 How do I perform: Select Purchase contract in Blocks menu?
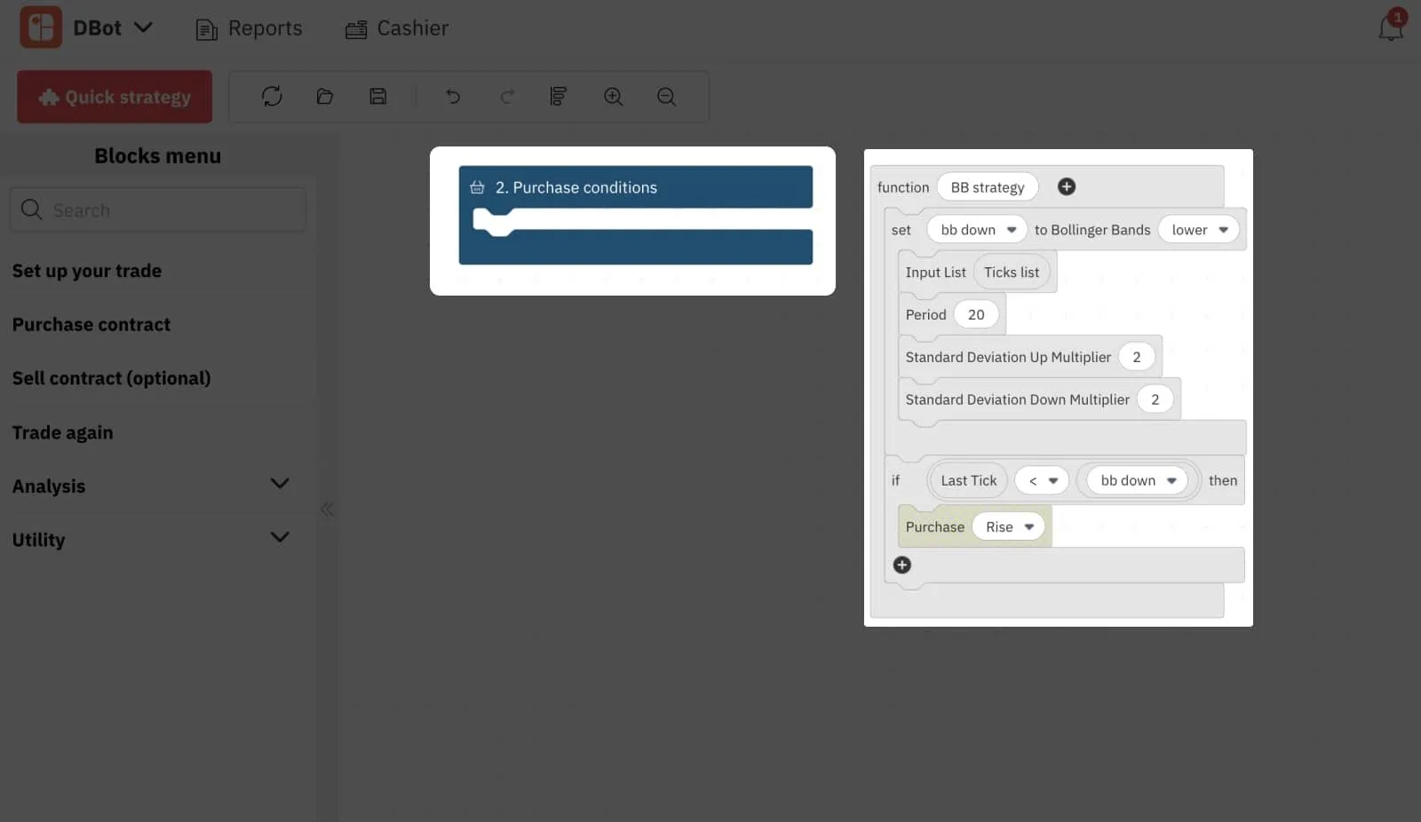click(91, 325)
